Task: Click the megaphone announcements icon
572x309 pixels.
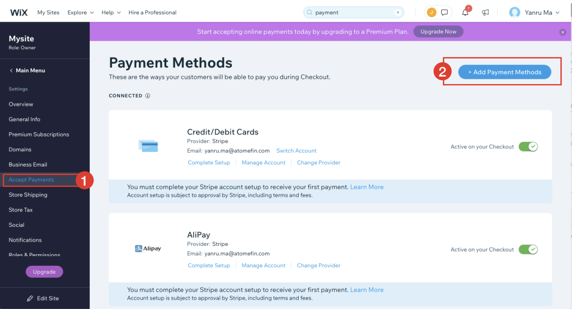Action: click(x=486, y=12)
